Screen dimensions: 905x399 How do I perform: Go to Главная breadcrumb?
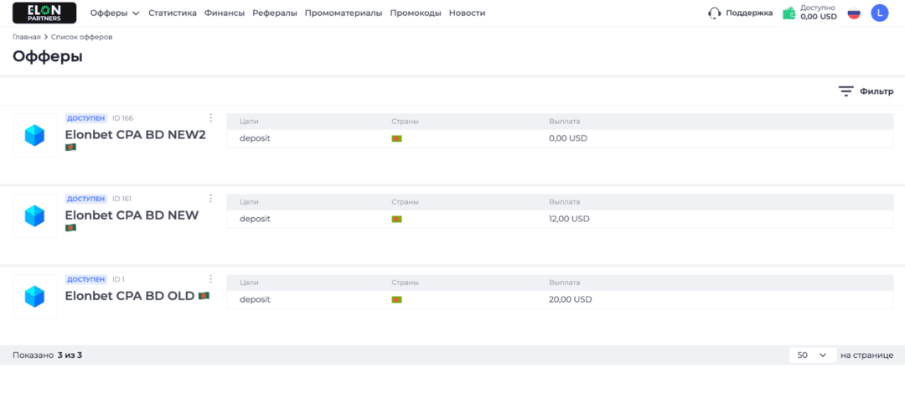click(27, 37)
